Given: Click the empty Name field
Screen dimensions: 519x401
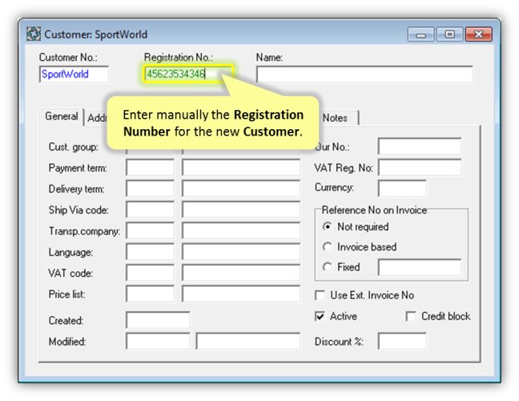Looking at the screenshot, I should point(364,75).
